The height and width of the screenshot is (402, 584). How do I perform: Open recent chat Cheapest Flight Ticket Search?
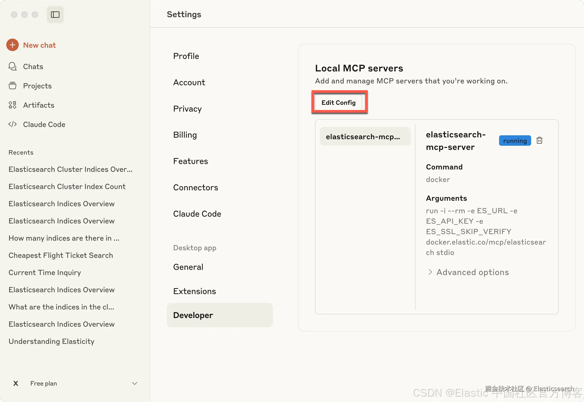click(x=61, y=255)
